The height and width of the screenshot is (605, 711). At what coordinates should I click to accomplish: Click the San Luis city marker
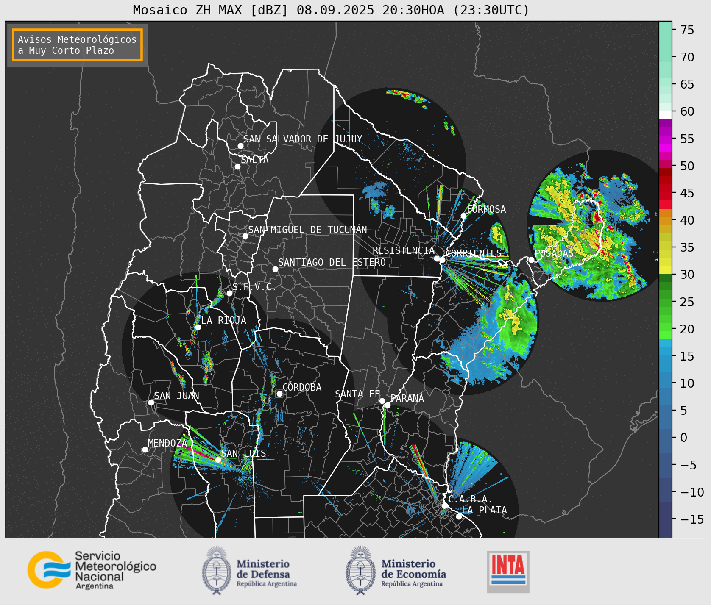click(218, 460)
